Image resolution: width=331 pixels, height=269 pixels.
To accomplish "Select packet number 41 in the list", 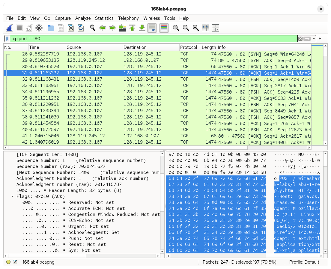I will (120, 136).
